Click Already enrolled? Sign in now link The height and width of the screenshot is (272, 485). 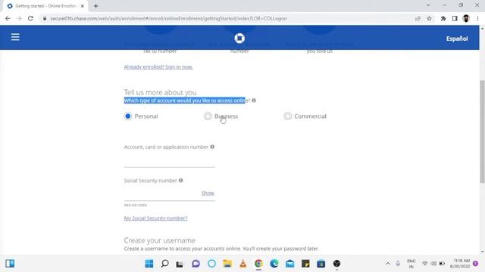click(x=158, y=67)
